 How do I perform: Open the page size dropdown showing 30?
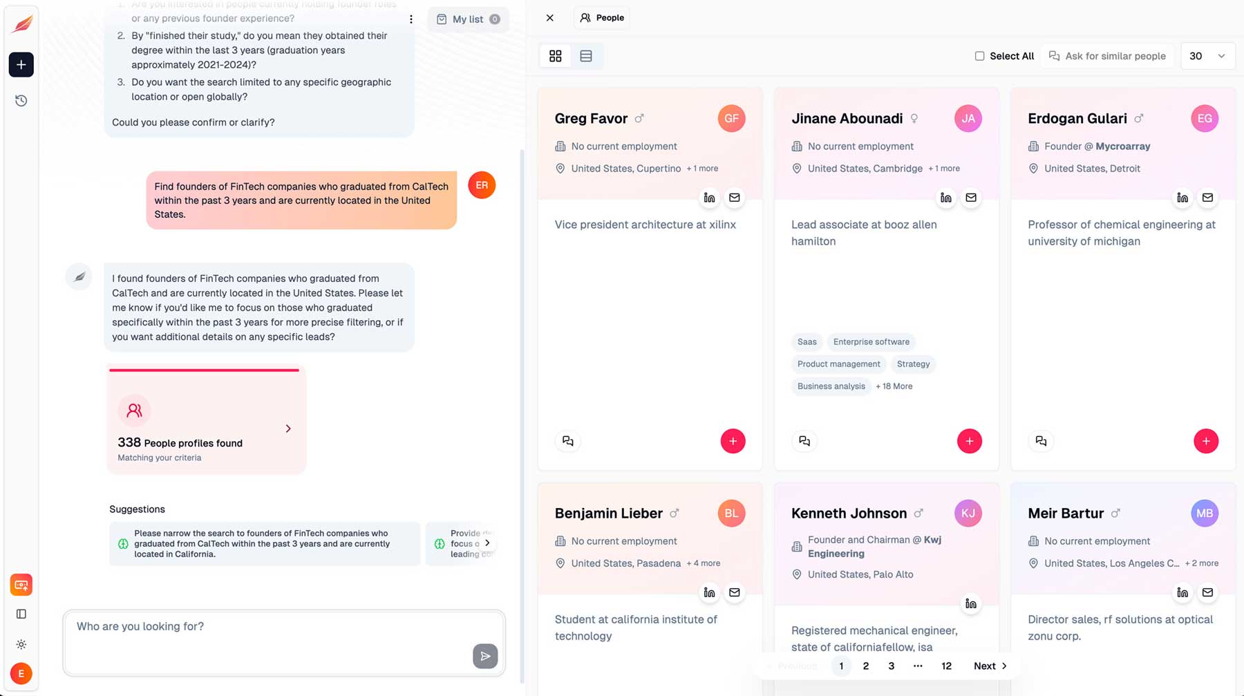click(1207, 56)
